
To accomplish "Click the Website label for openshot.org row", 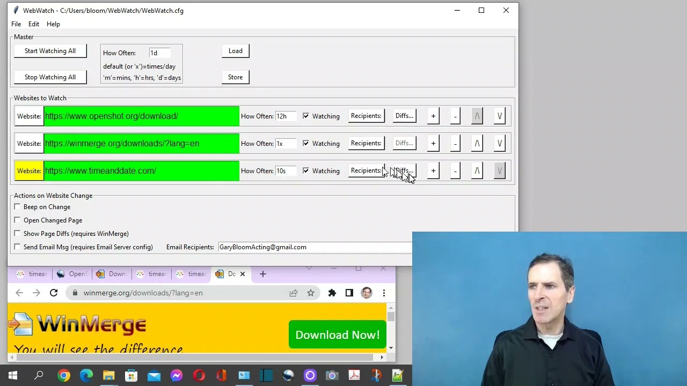I will click(29, 116).
